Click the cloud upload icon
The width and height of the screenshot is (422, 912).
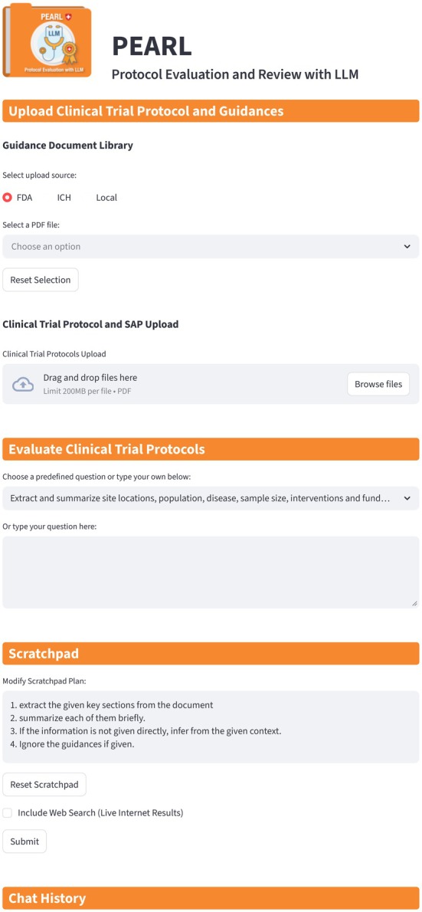coord(23,384)
